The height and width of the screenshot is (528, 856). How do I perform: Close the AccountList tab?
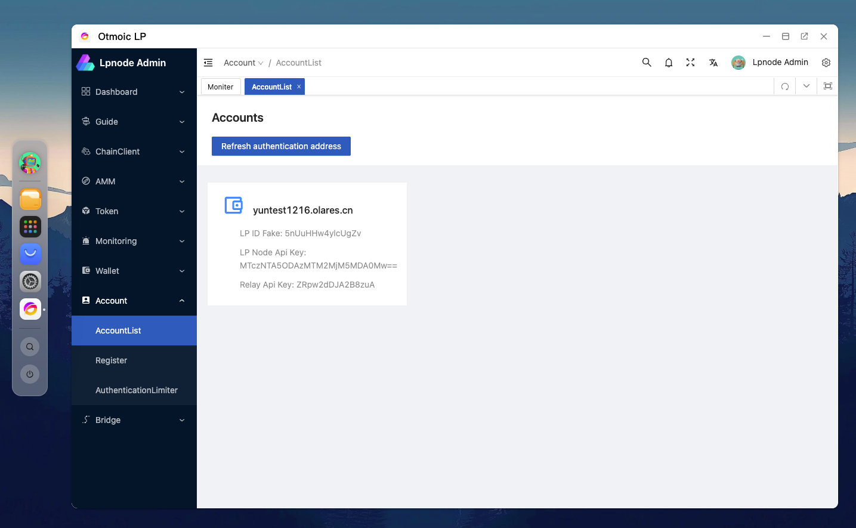click(299, 87)
